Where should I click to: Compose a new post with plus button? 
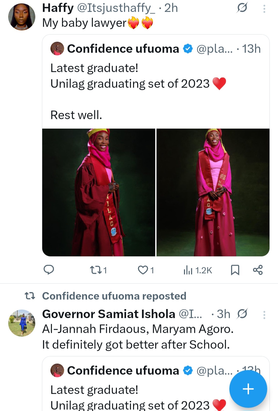(x=248, y=389)
